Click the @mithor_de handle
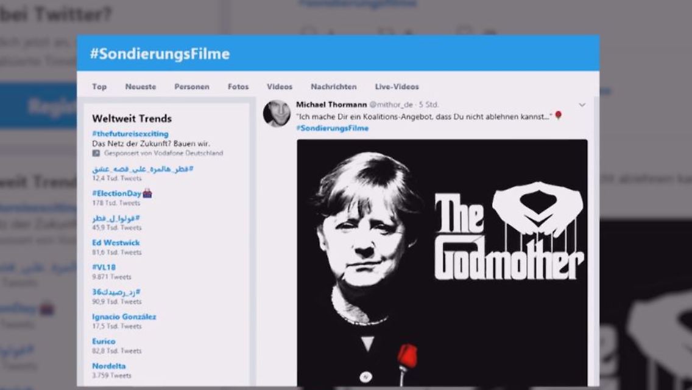Image resolution: width=692 pixels, height=390 pixels. 391,105
